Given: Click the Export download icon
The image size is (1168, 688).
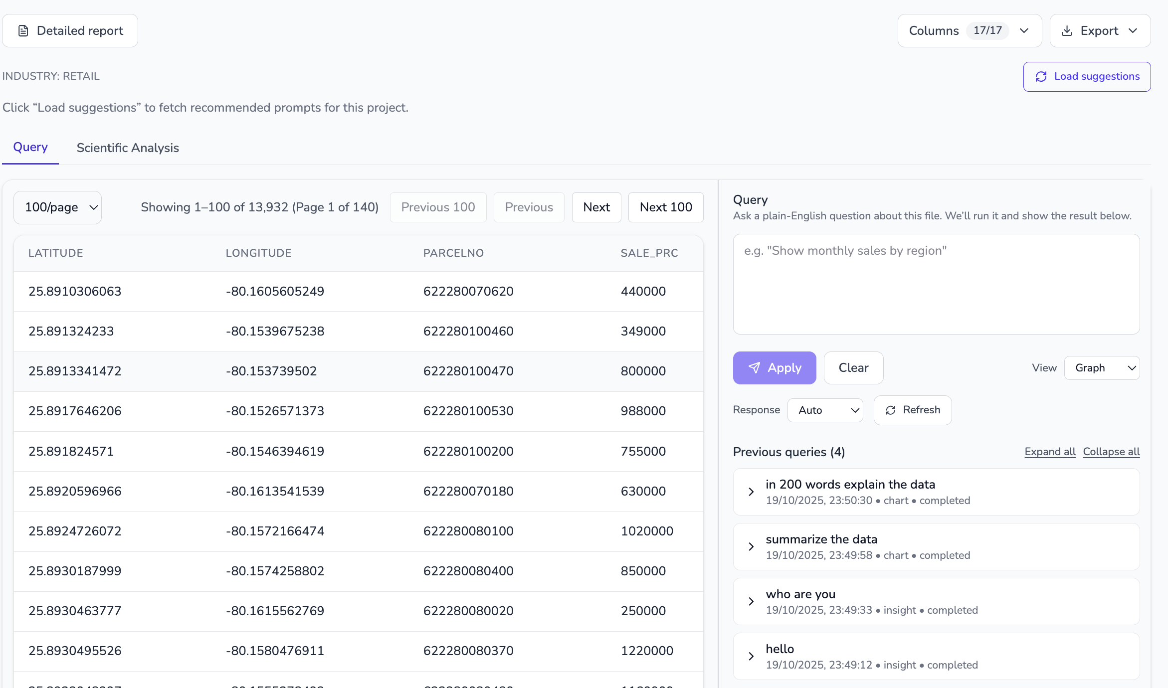Looking at the screenshot, I should pyautogui.click(x=1067, y=31).
